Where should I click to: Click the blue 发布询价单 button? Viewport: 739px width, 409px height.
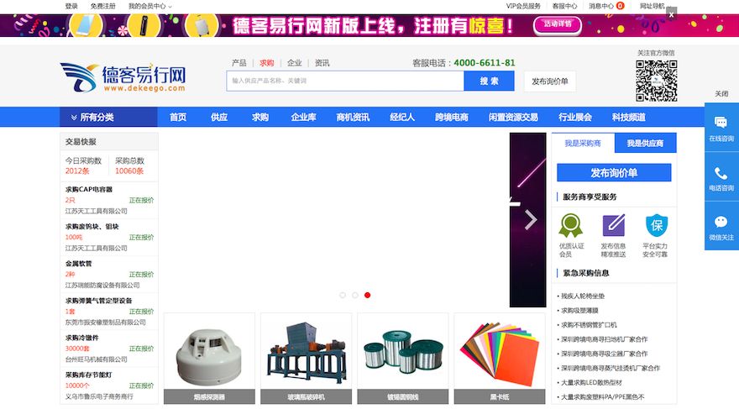click(613, 173)
